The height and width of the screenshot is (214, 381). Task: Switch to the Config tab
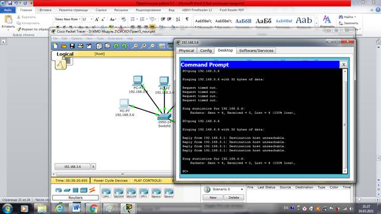pyautogui.click(x=206, y=50)
